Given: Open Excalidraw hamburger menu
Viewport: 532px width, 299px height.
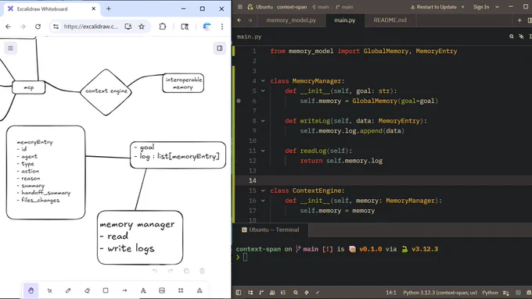Looking at the screenshot, I should pos(10,48).
